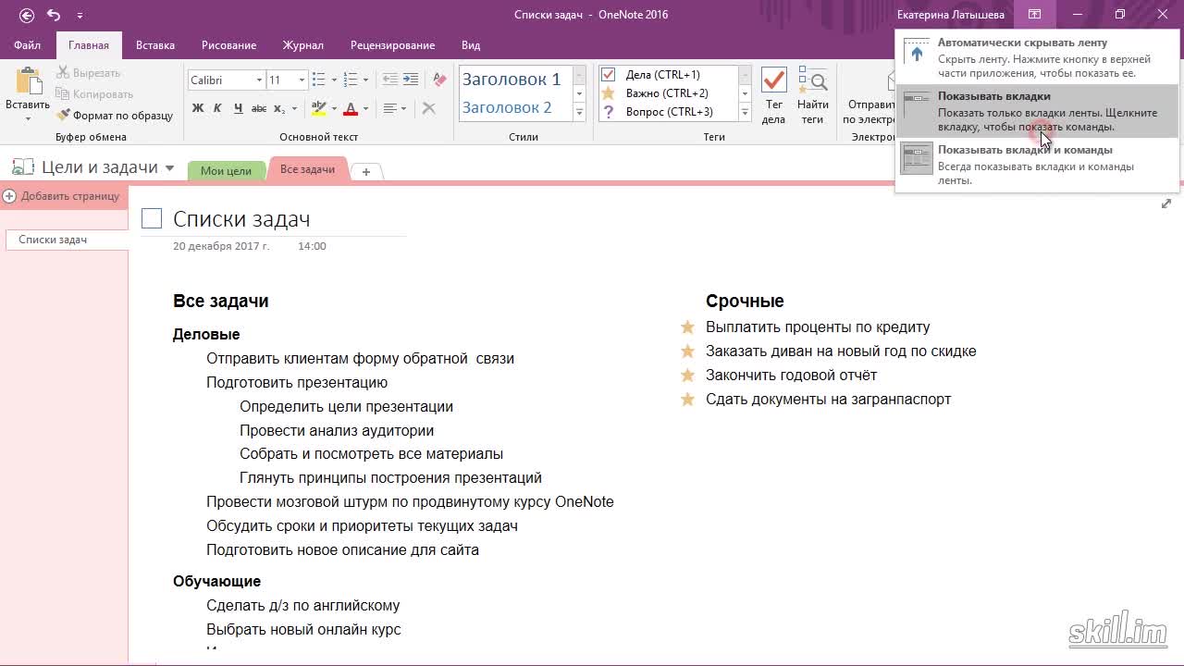
Task: Choose Показывать вкладки option
Action: (x=1036, y=111)
